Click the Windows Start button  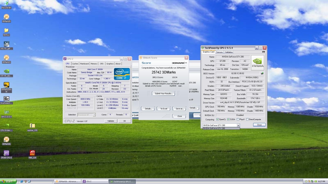click(8, 181)
